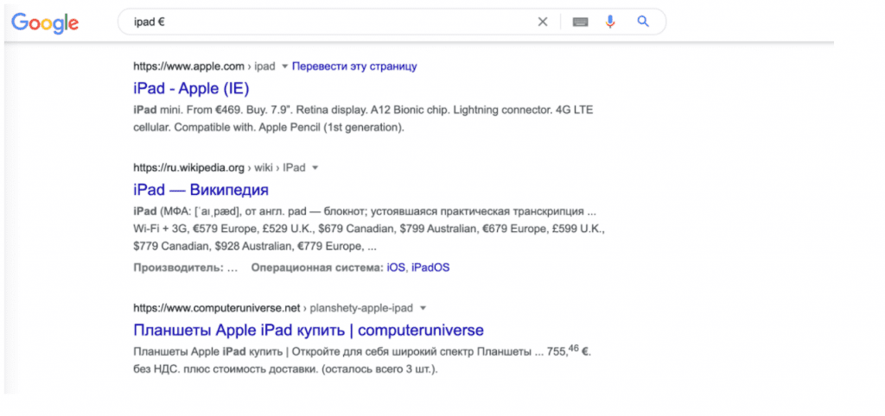This screenshot has height=416, width=885.
Task: Clear the search query with the X icon
Action: (543, 22)
